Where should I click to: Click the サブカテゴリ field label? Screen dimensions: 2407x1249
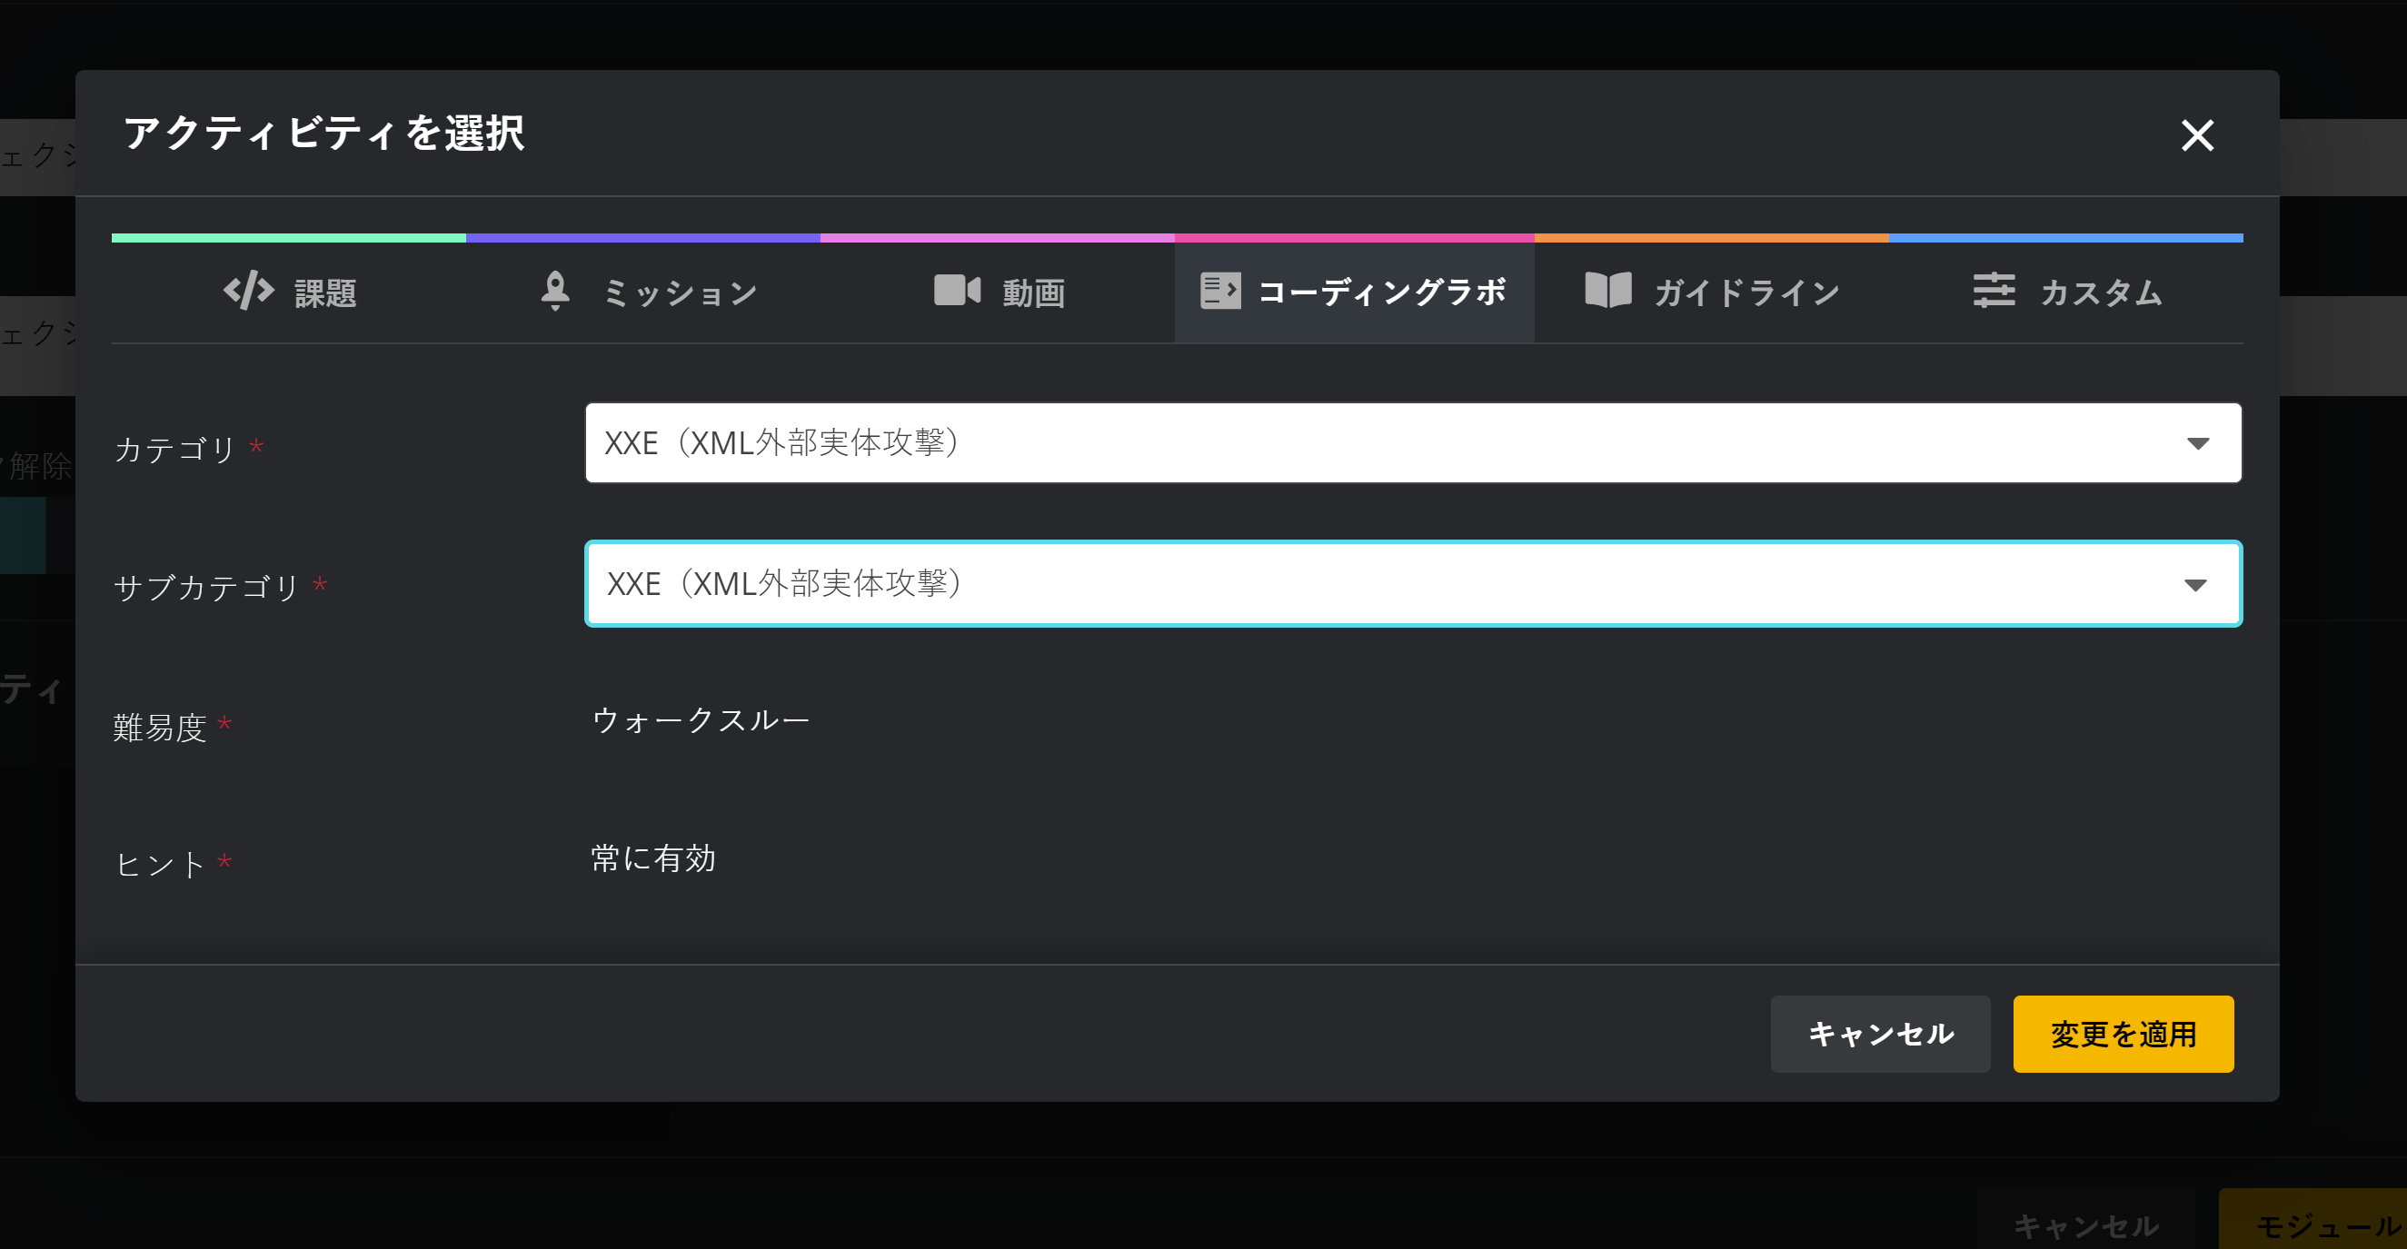pyautogui.click(x=205, y=587)
